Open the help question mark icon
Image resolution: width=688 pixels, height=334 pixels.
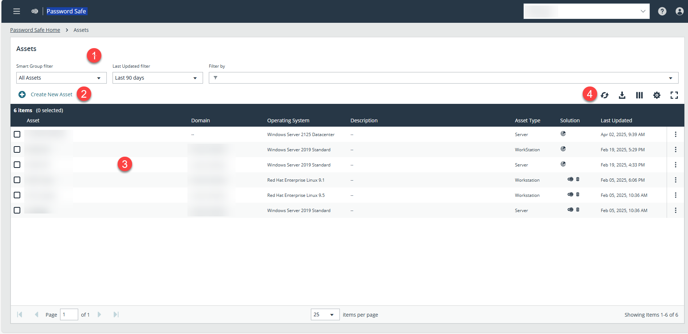[x=662, y=11]
